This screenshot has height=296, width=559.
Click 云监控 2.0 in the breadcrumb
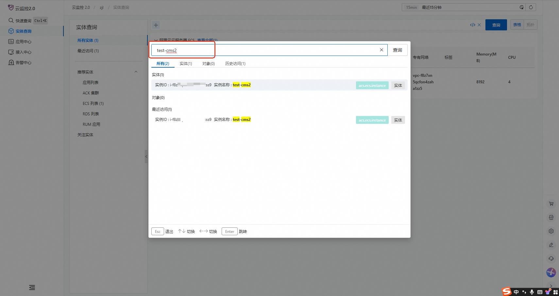coord(81,8)
